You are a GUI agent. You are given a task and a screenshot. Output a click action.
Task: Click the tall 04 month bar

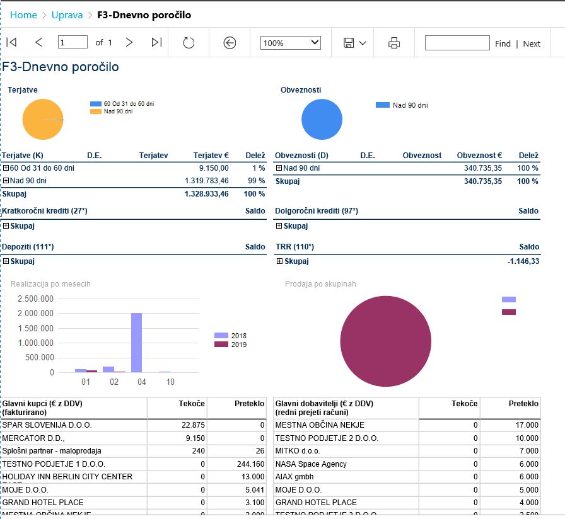coord(137,343)
